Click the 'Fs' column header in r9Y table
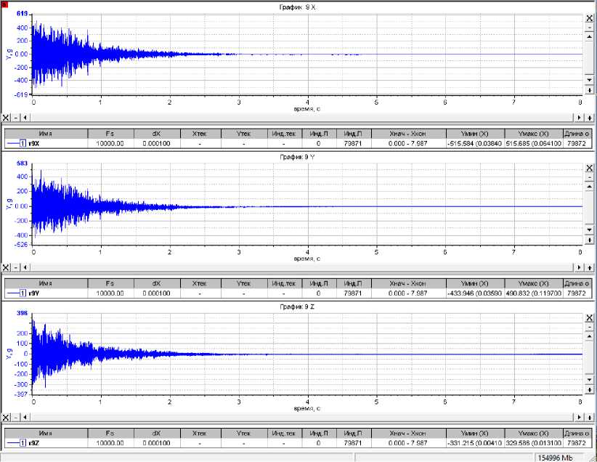 110,283
